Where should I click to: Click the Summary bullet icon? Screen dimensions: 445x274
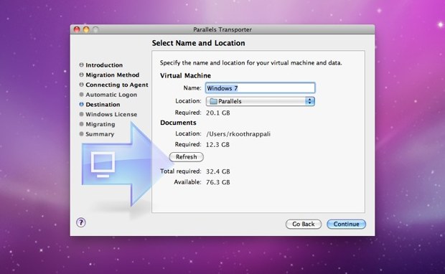[x=81, y=133]
